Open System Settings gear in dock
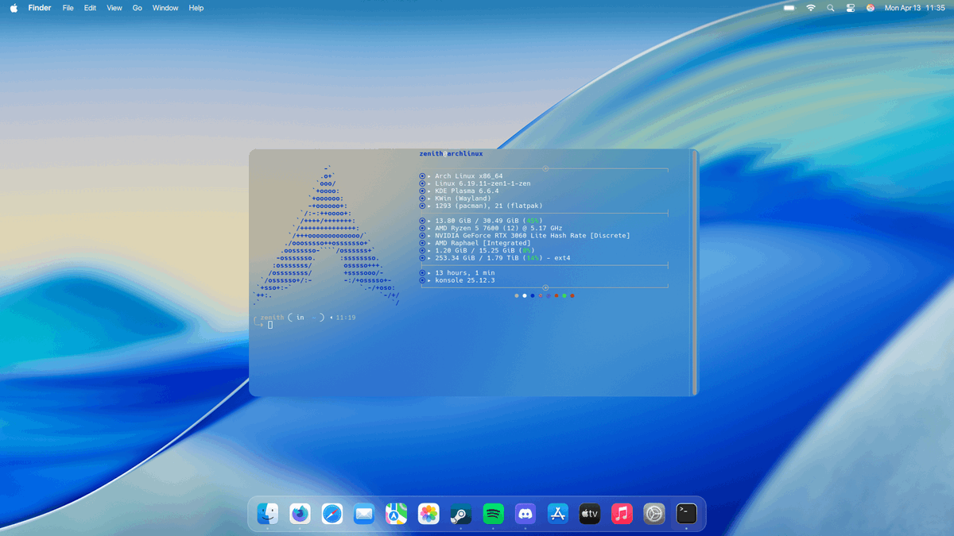Screen dimensions: 954x536 pos(654,514)
